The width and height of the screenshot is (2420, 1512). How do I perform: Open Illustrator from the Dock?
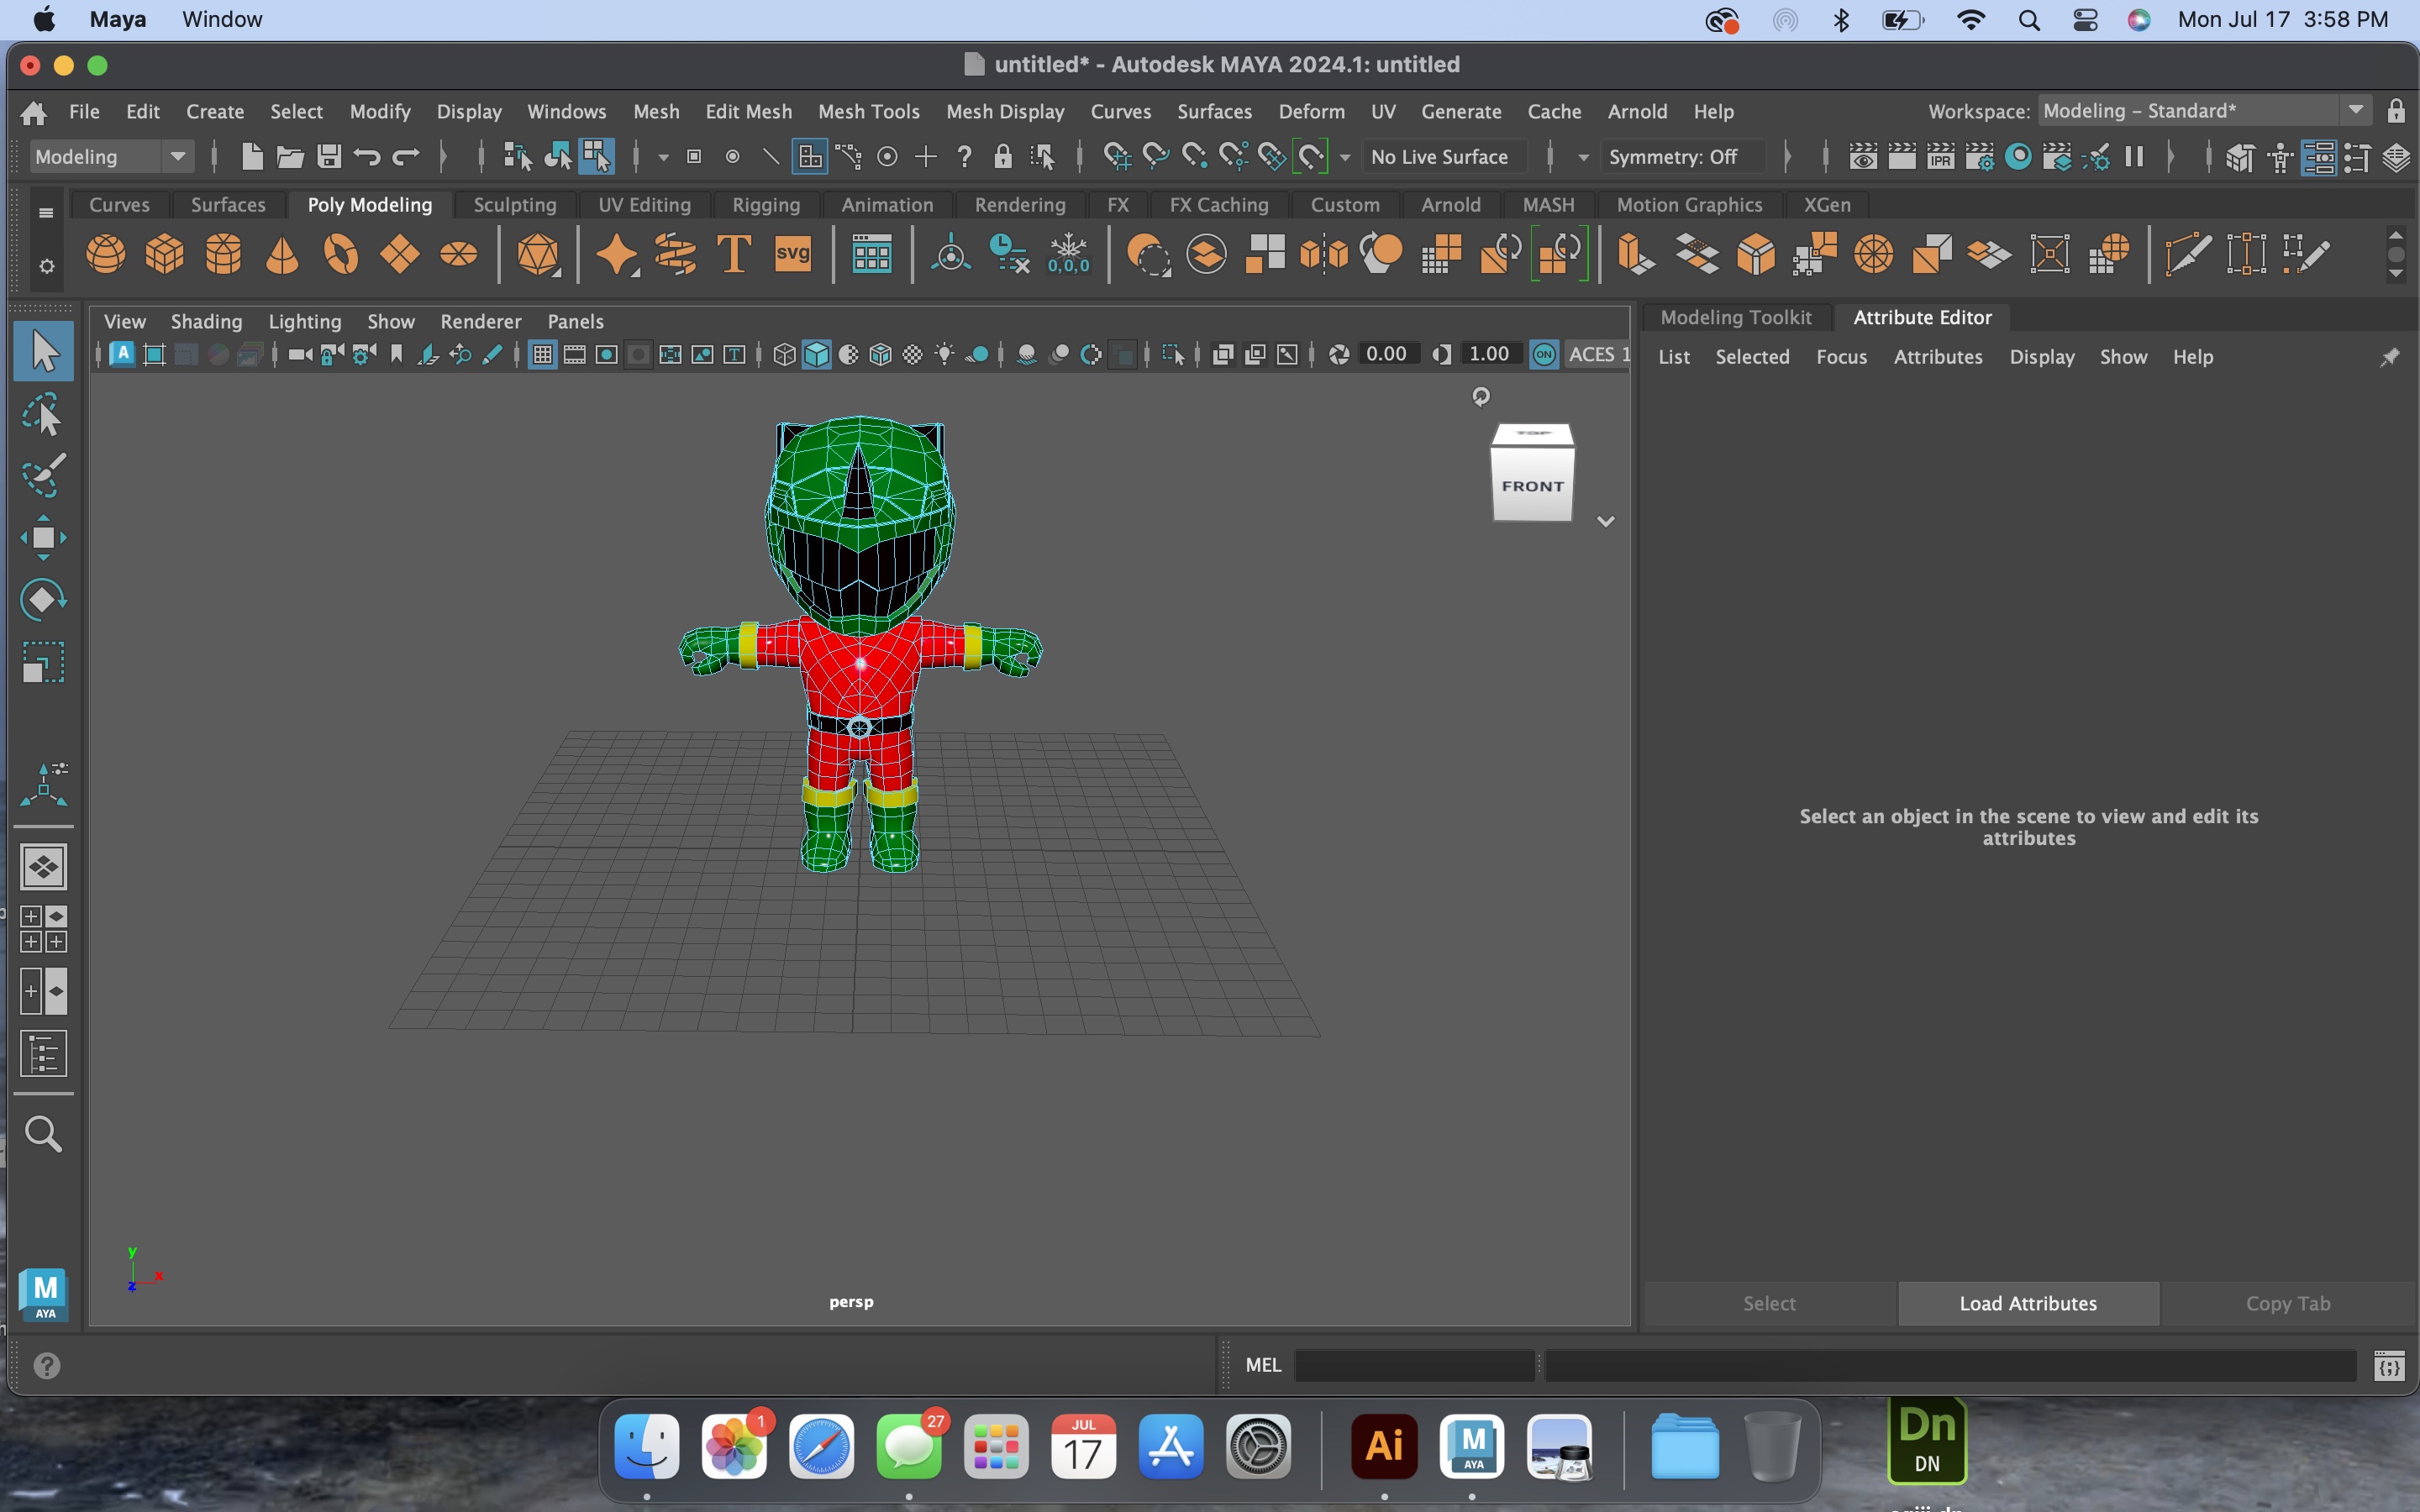[1384, 1447]
